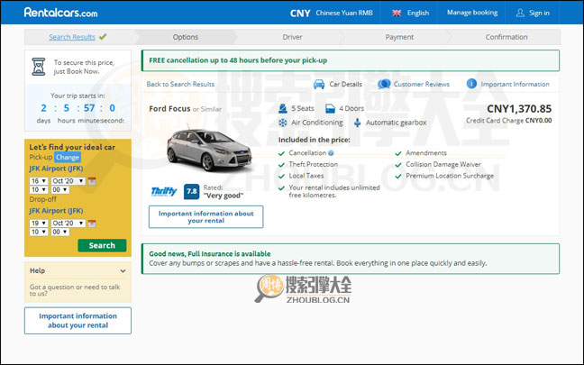
Task: Click Important information button under car image
Action: tap(206, 217)
